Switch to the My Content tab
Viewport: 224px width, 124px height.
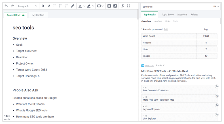pyautogui.click(x=38, y=15)
